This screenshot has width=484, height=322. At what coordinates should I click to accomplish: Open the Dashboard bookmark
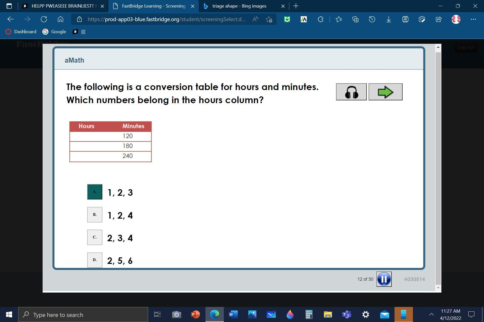21,32
